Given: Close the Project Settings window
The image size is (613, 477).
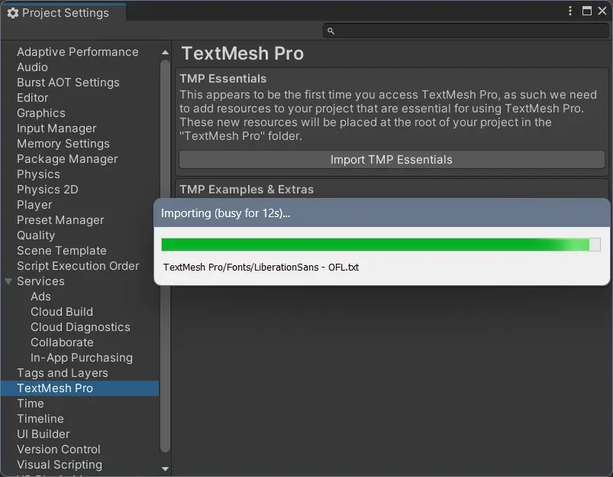Looking at the screenshot, I should 602,11.
